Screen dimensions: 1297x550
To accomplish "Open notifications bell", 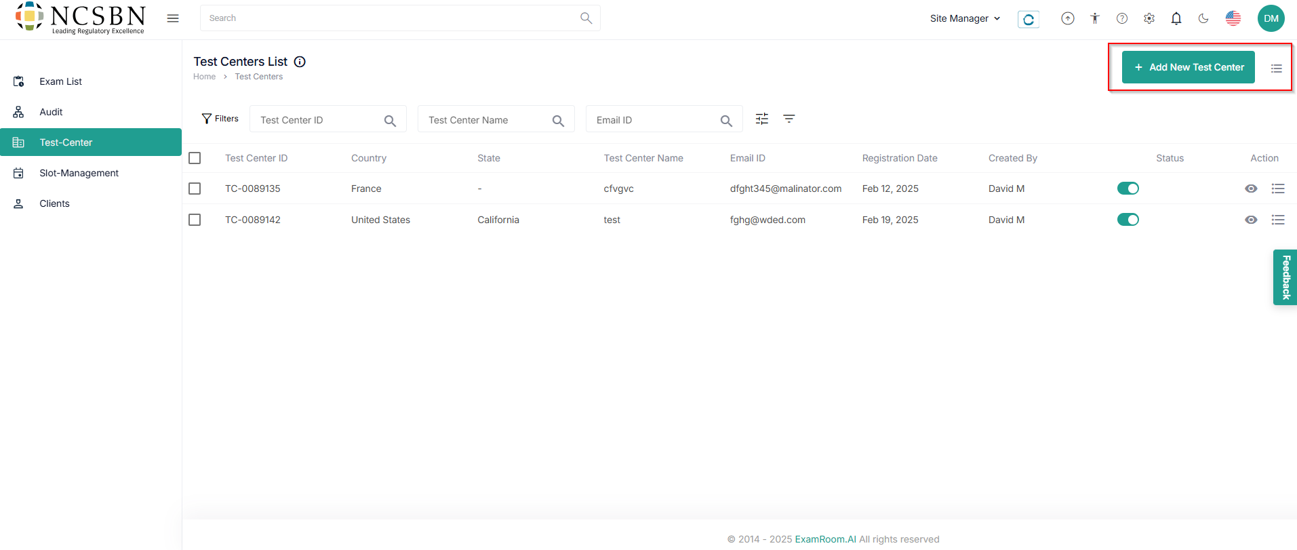I will (1176, 18).
